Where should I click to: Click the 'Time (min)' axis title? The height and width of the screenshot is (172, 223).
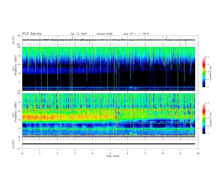(x=113, y=156)
